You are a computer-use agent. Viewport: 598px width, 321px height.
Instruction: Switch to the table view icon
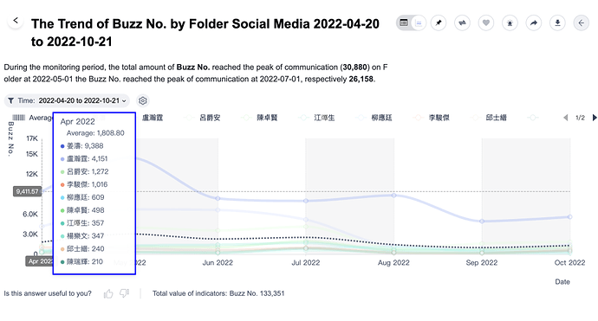click(x=404, y=22)
